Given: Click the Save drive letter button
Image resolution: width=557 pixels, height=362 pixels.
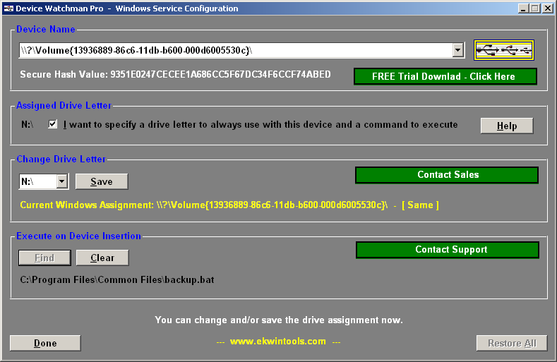Looking at the screenshot, I should tap(102, 181).
